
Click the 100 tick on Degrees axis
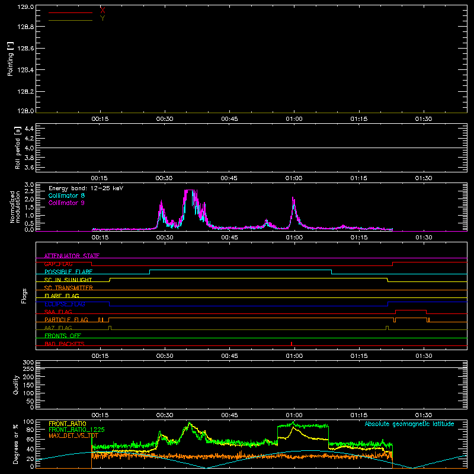[28, 422]
